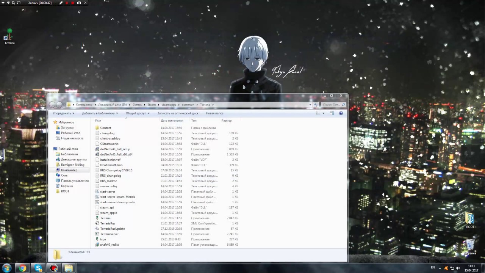Open Terraria desktop shortcut
Viewport: 485px width, 273px height.
click(x=9, y=37)
